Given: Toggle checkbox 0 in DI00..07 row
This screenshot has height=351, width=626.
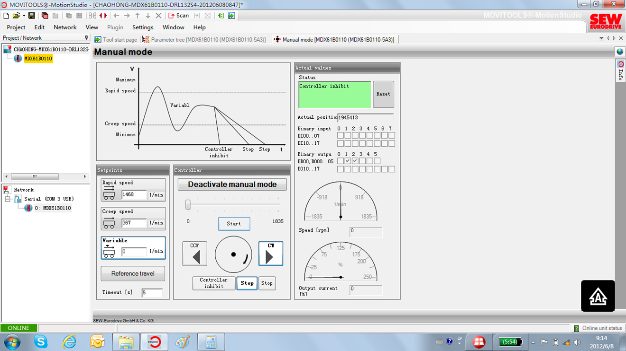Looking at the screenshot, I should [x=341, y=136].
